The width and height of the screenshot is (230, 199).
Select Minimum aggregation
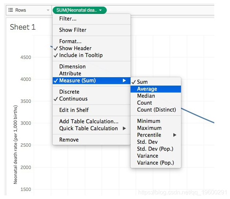click(x=156, y=121)
